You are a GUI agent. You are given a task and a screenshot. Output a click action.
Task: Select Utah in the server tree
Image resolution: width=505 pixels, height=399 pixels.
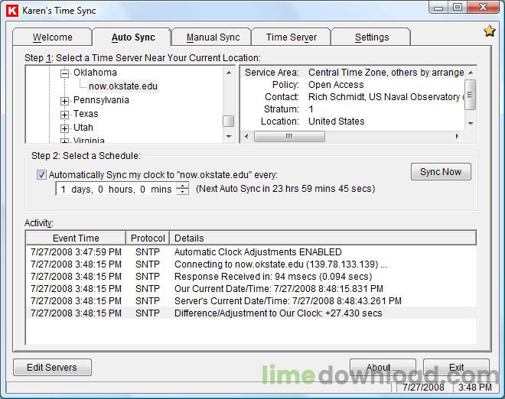(x=83, y=128)
